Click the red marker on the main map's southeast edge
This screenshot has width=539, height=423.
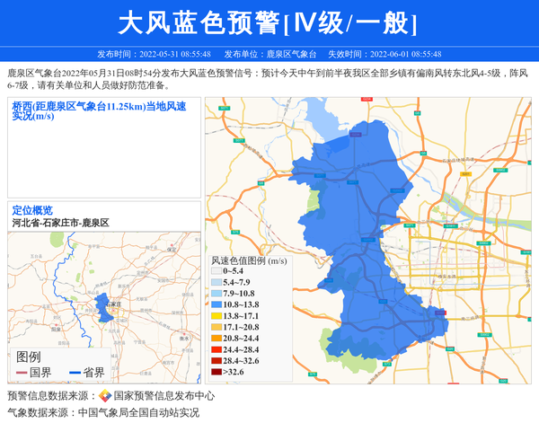point(441,313)
